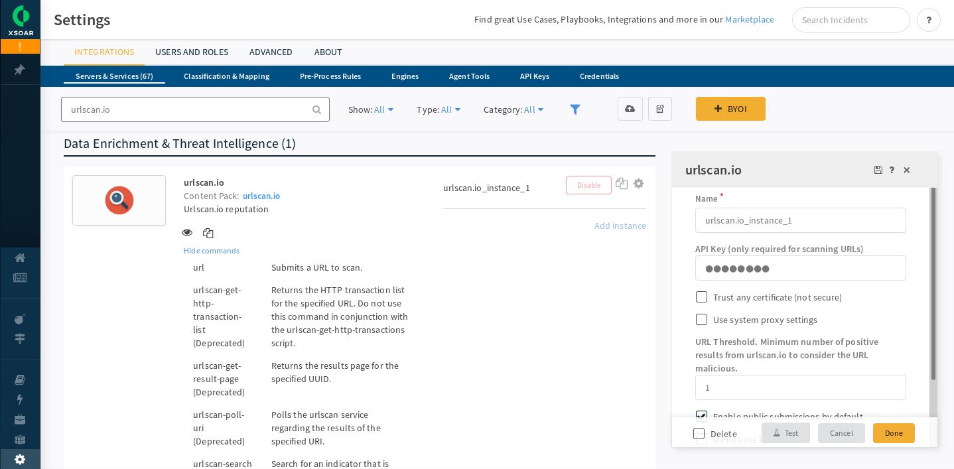Click the urlscan.io content pack link
The width and height of the screenshot is (954, 469).
(x=261, y=196)
